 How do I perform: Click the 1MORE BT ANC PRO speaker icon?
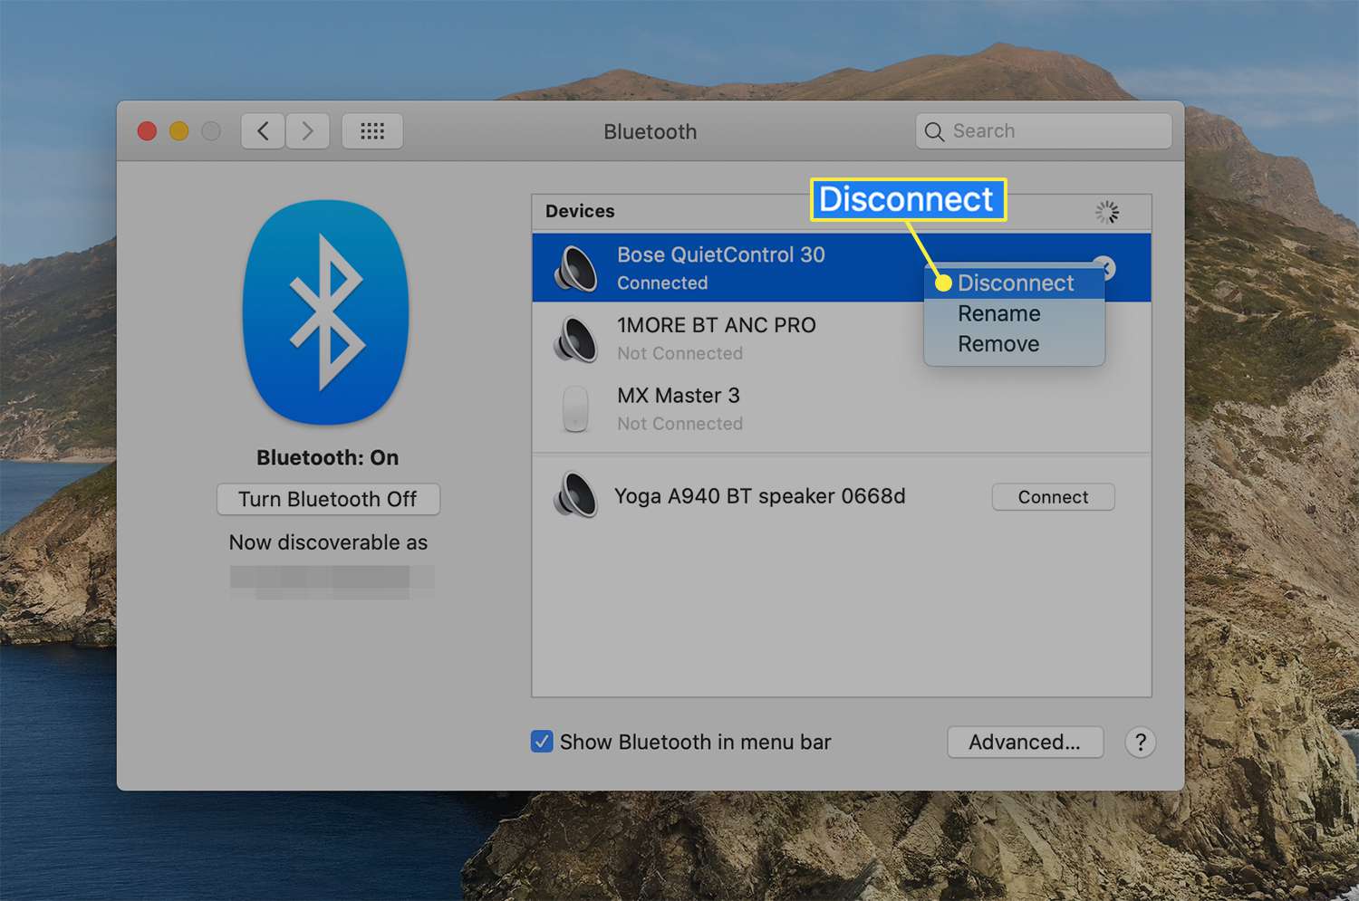575,339
